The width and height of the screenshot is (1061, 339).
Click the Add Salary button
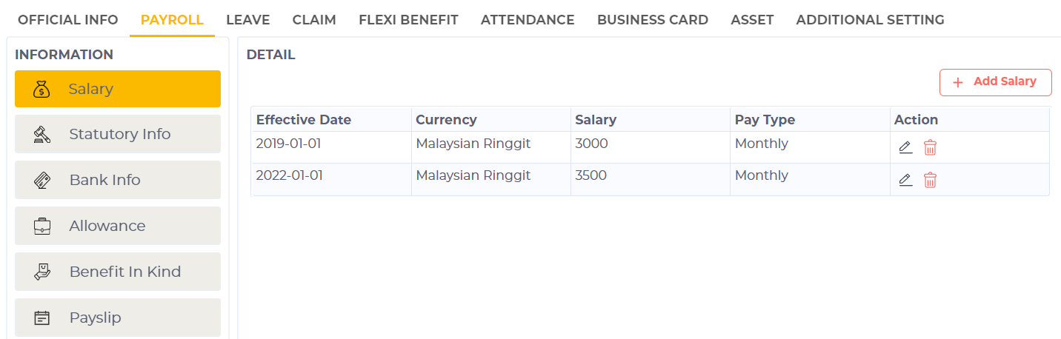point(995,82)
